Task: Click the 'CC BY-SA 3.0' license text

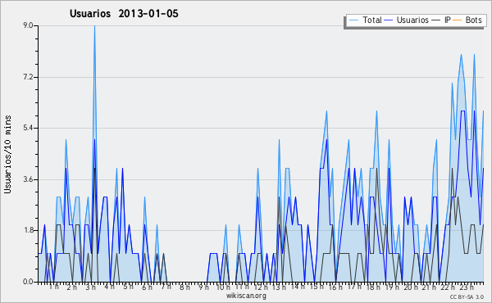Action: coord(467,297)
